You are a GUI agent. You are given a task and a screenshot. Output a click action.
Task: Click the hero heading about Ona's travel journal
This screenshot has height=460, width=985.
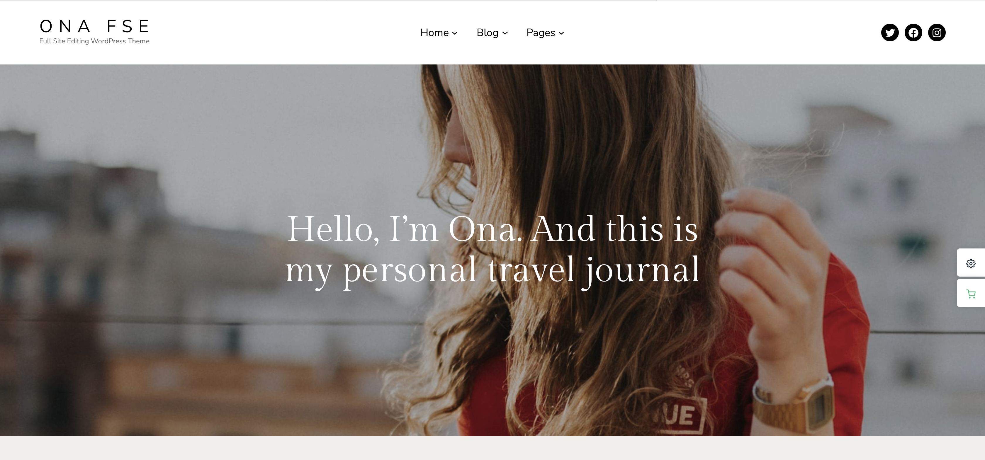(492, 249)
